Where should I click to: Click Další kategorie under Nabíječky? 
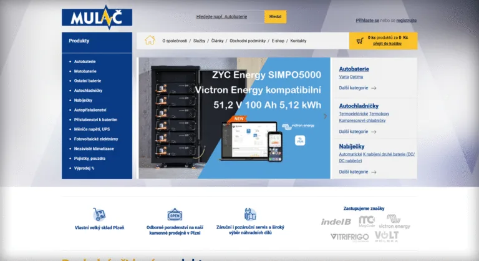click(354, 172)
